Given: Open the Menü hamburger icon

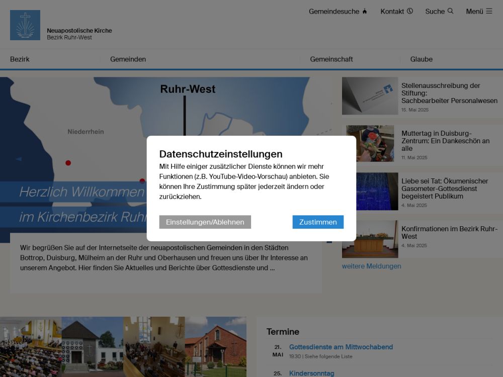Looking at the screenshot, I should point(489,11).
